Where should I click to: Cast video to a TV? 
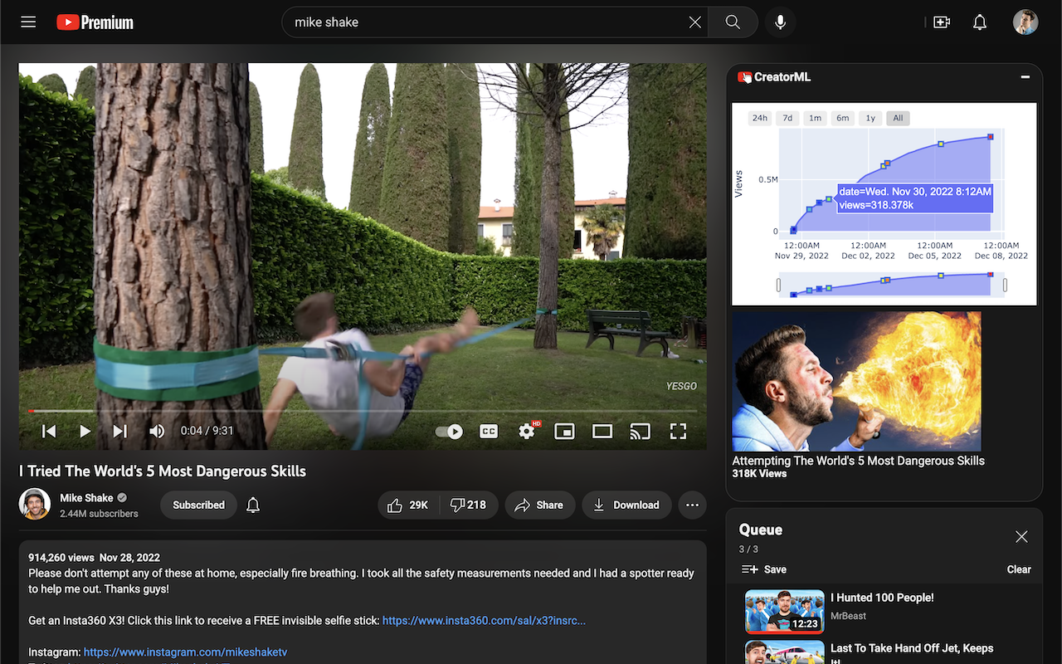[x=640, y=432]
